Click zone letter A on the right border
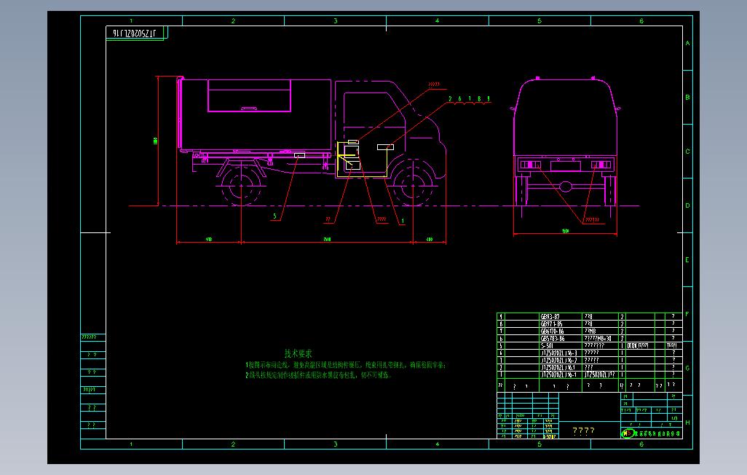The width and height of the screenshot is (747, 475). [687, 43]
